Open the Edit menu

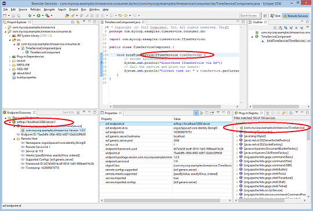tap(13, 9)
